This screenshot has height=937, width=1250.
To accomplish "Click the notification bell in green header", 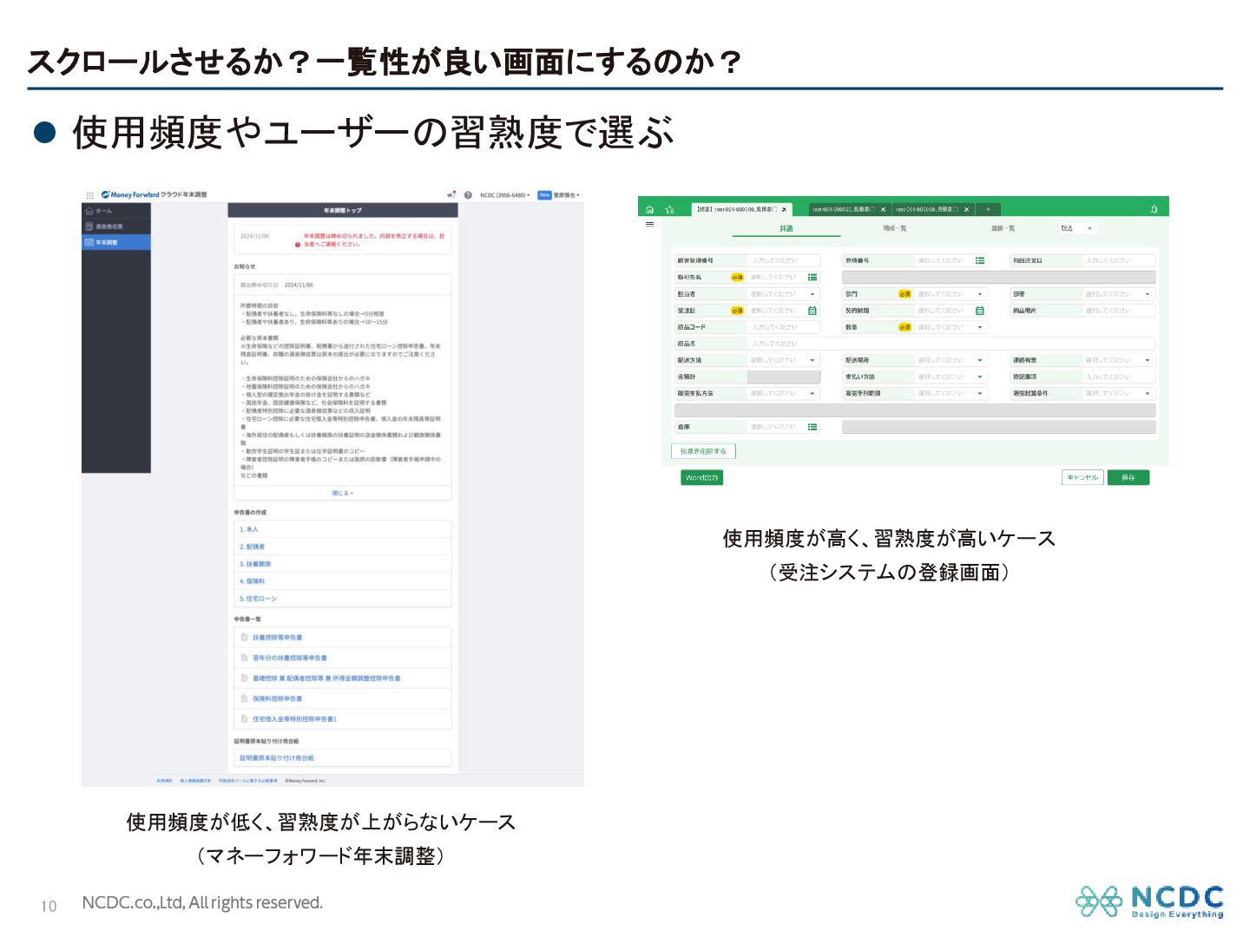I will [x=1154, y=209].
